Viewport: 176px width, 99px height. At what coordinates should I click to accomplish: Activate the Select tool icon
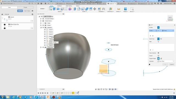point(132,9)
